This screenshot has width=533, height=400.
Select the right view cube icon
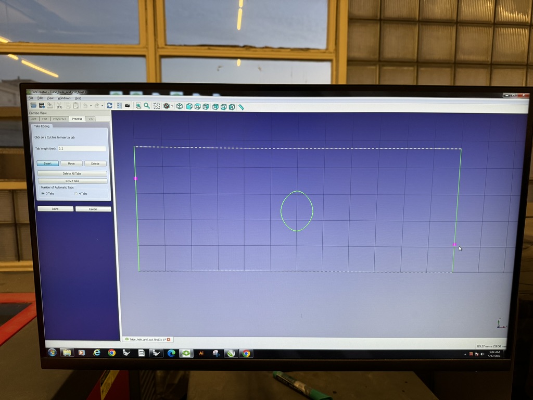[206, 107]
